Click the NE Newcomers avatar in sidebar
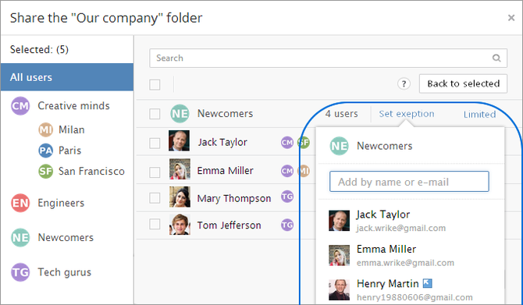Viewport: 523px width, 305px height. point(20,237)
